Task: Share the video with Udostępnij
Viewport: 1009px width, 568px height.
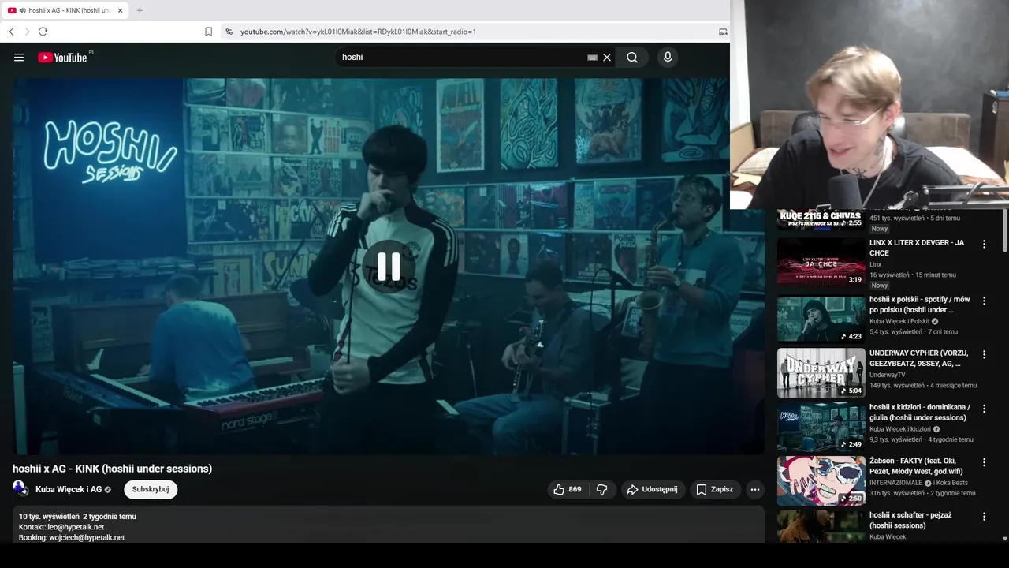Action: [x=653, y=490]
